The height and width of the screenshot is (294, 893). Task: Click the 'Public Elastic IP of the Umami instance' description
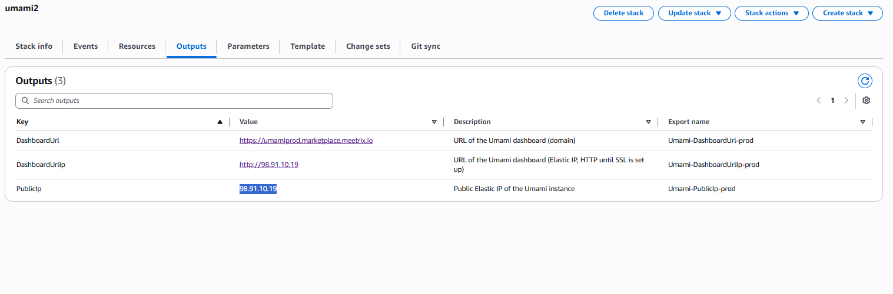[514, 189]
